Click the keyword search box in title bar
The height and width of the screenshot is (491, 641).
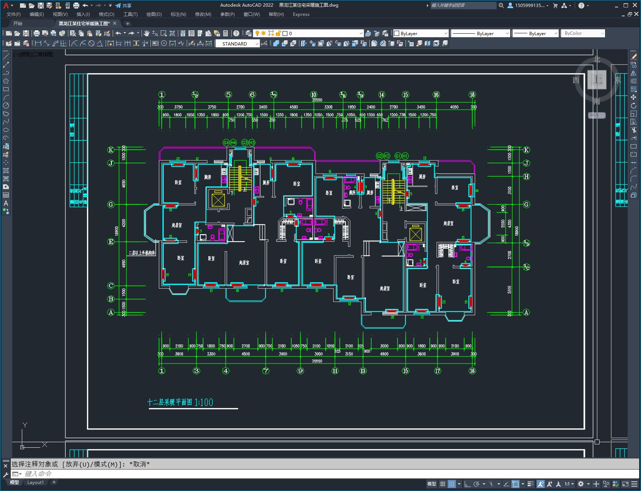point(463,6)
